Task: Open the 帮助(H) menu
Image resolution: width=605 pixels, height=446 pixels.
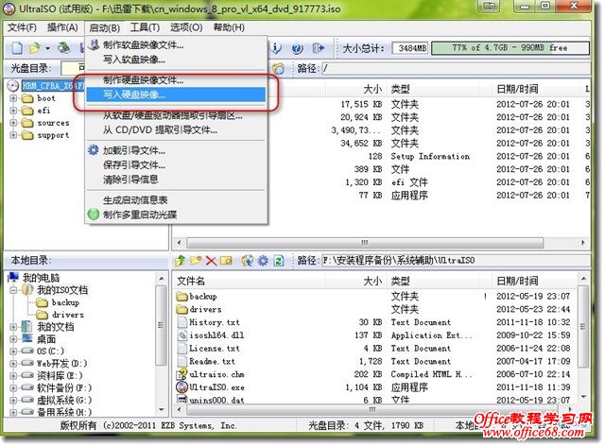Action: (x=229, y=27)
